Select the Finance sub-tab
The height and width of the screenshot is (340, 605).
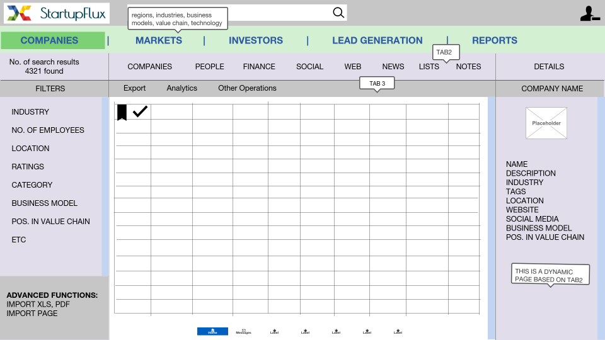tap(259, 67)
